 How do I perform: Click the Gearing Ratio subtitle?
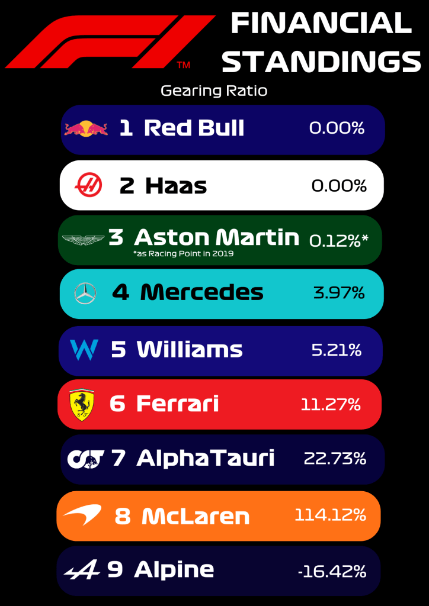click(214, 91)
